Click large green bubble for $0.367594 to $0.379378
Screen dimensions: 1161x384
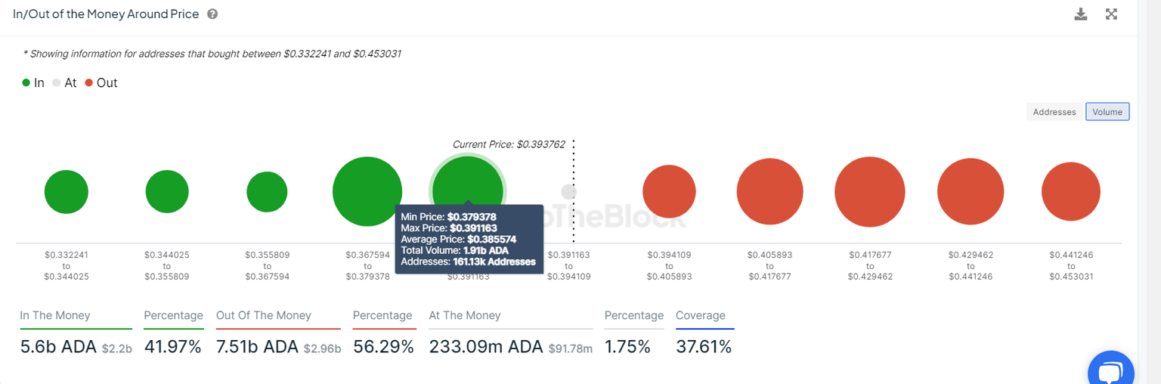pos(367,191)
